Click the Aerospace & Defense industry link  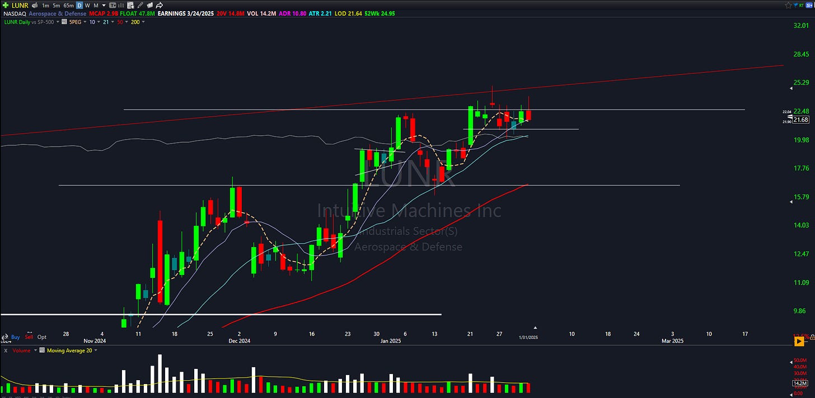pyautogui.click(x=58, y=14)
